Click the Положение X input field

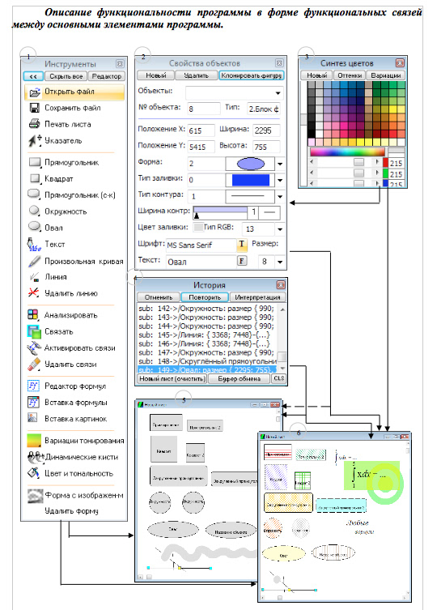[202, 130]
